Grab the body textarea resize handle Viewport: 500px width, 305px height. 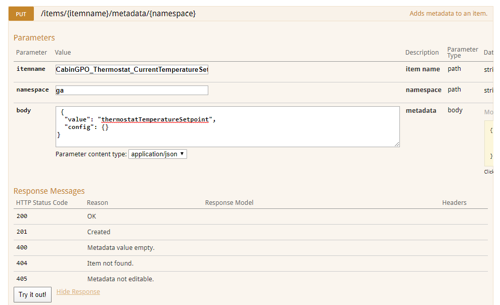pyautogui.click(x=397, y=144)
